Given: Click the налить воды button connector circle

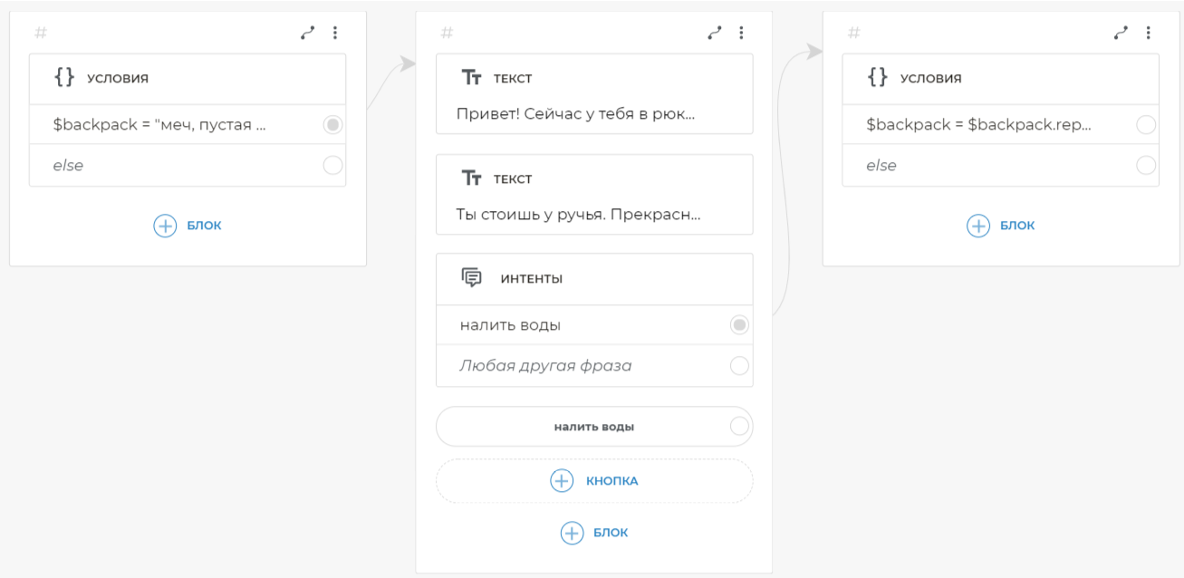Looking at the screenshot, I should pyautogui.click(x=739, y=427).
